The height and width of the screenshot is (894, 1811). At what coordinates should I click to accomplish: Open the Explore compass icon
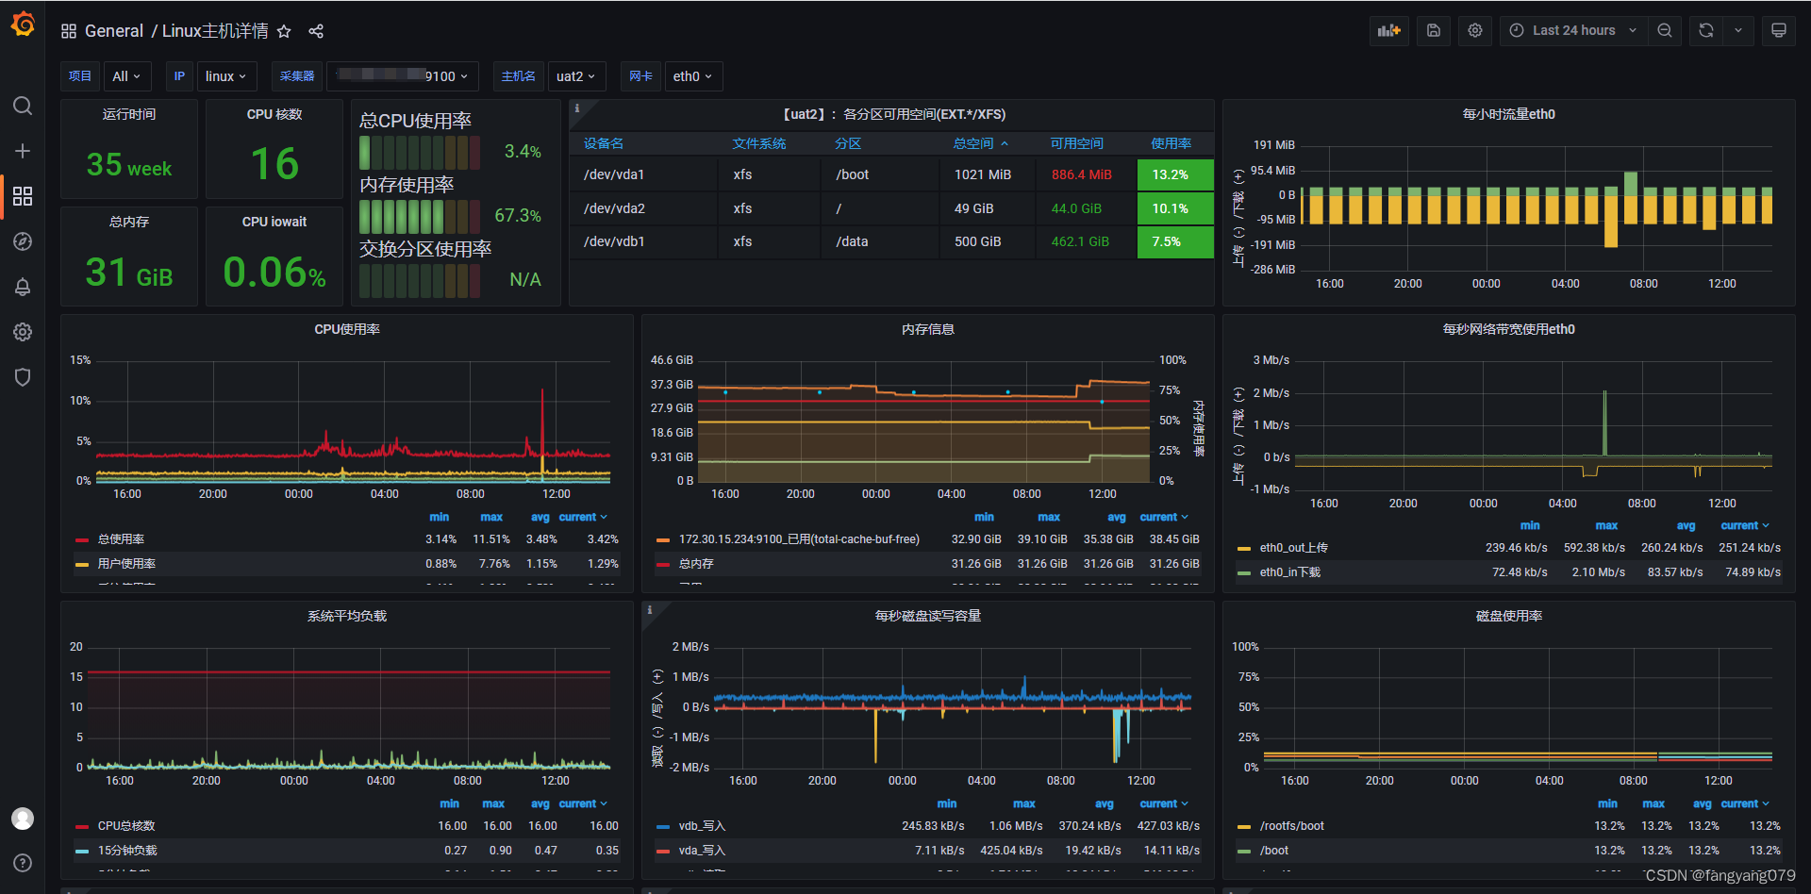pos(23,241)
